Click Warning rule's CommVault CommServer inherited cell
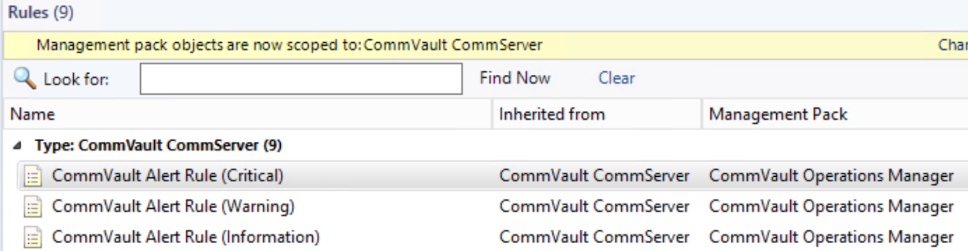Image resolution: width=968 pixels, height=251 pixels. (594, 206)
